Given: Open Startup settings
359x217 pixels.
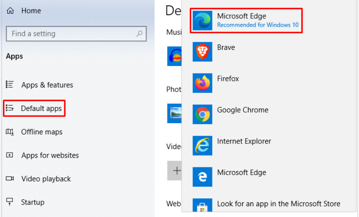Looking at the screenshot, I should point(33,202).
